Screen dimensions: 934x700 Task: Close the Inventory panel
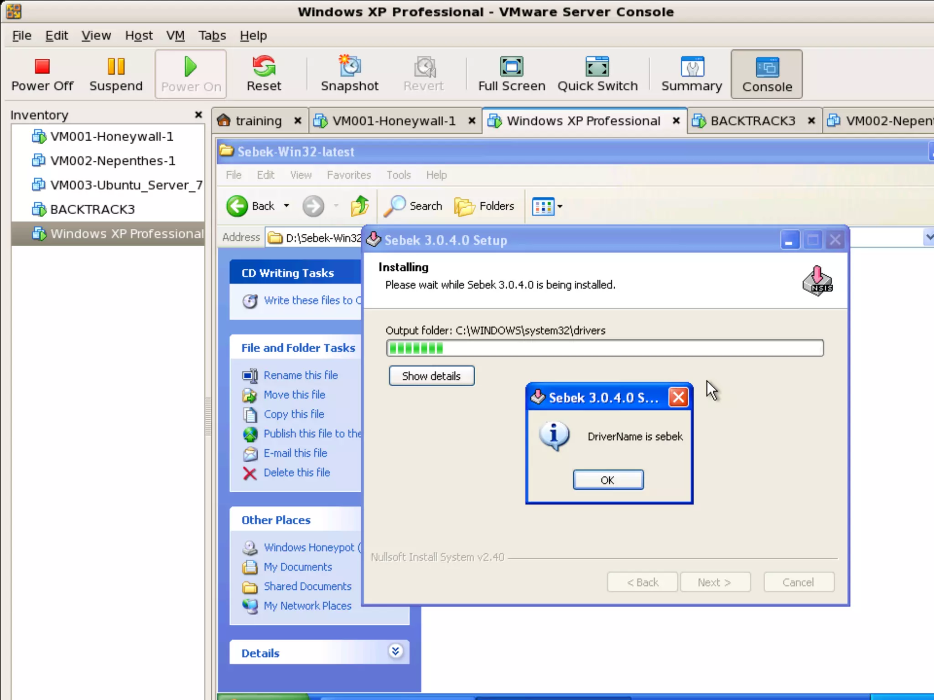(198, 115)
